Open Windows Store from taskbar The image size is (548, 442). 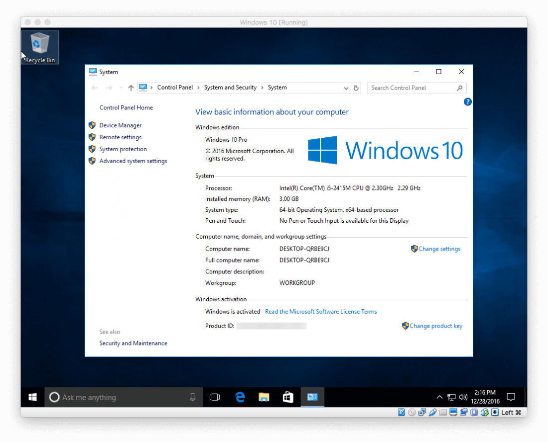(x=288, y=397)
